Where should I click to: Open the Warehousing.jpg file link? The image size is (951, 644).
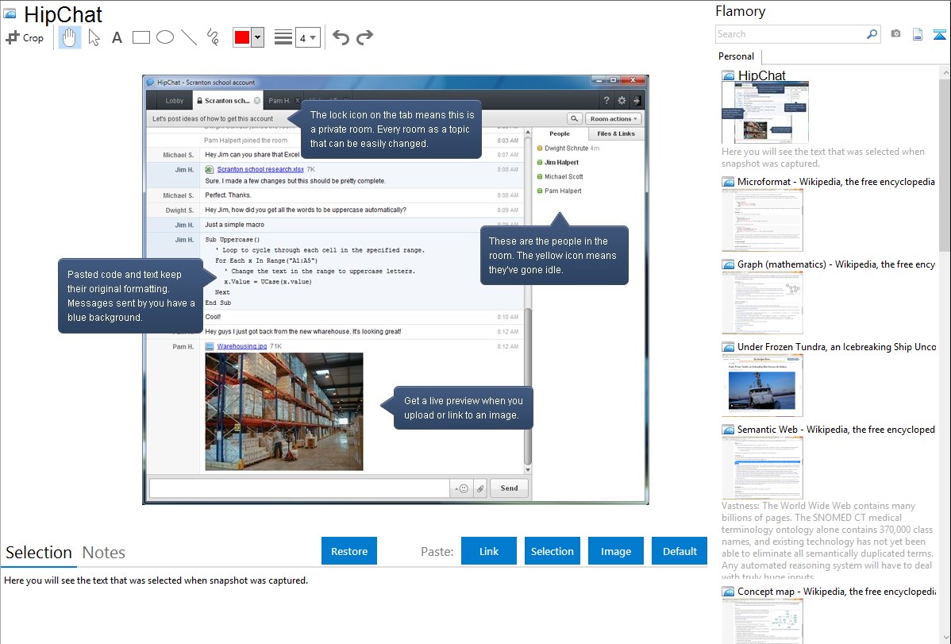242,346
